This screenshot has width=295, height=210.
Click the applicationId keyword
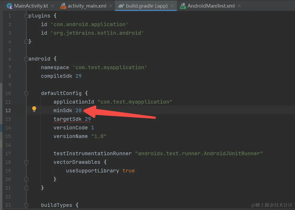point(74,102)
